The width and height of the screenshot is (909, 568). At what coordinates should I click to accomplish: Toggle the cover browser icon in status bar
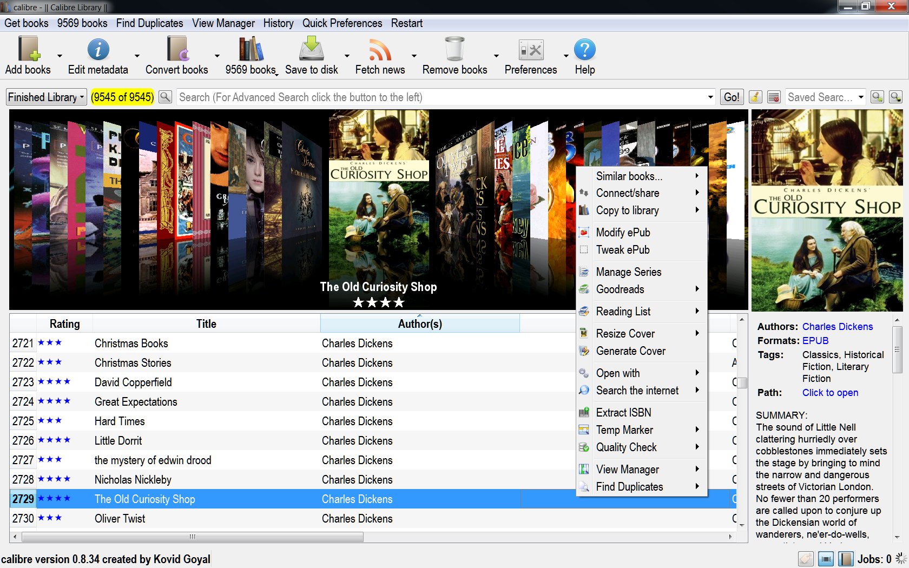(x=826, y=559)
